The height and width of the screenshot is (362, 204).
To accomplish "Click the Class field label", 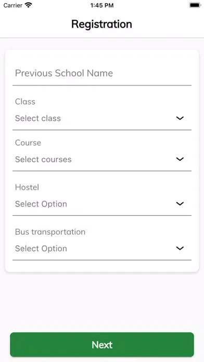I will tap(25, 101).
